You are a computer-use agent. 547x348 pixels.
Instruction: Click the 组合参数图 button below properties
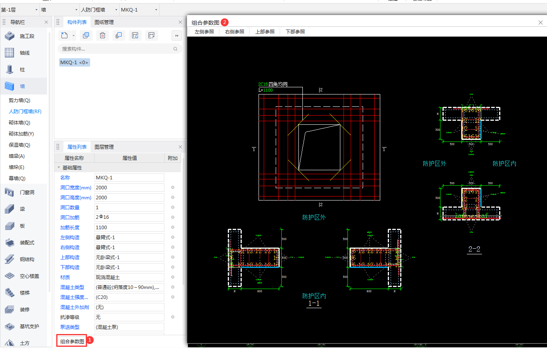72,341
